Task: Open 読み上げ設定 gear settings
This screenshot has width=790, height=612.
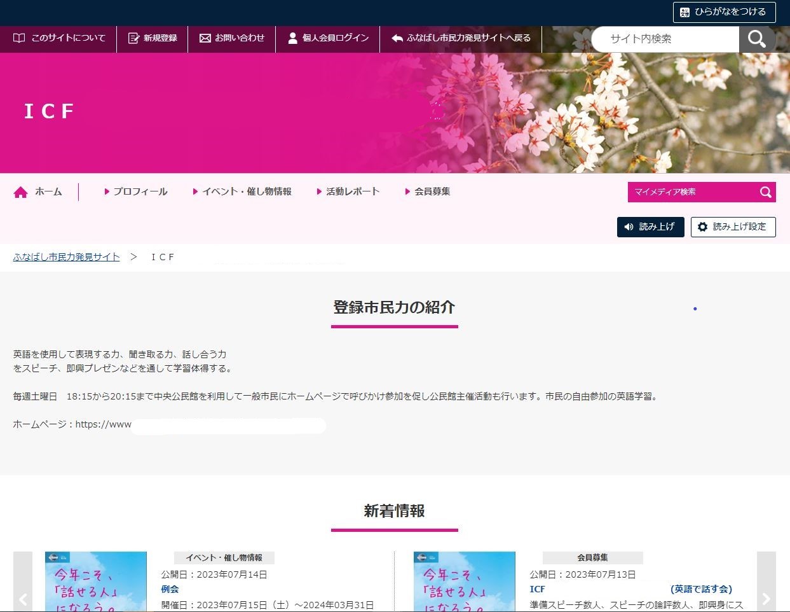Action: (x=733, y=227)
